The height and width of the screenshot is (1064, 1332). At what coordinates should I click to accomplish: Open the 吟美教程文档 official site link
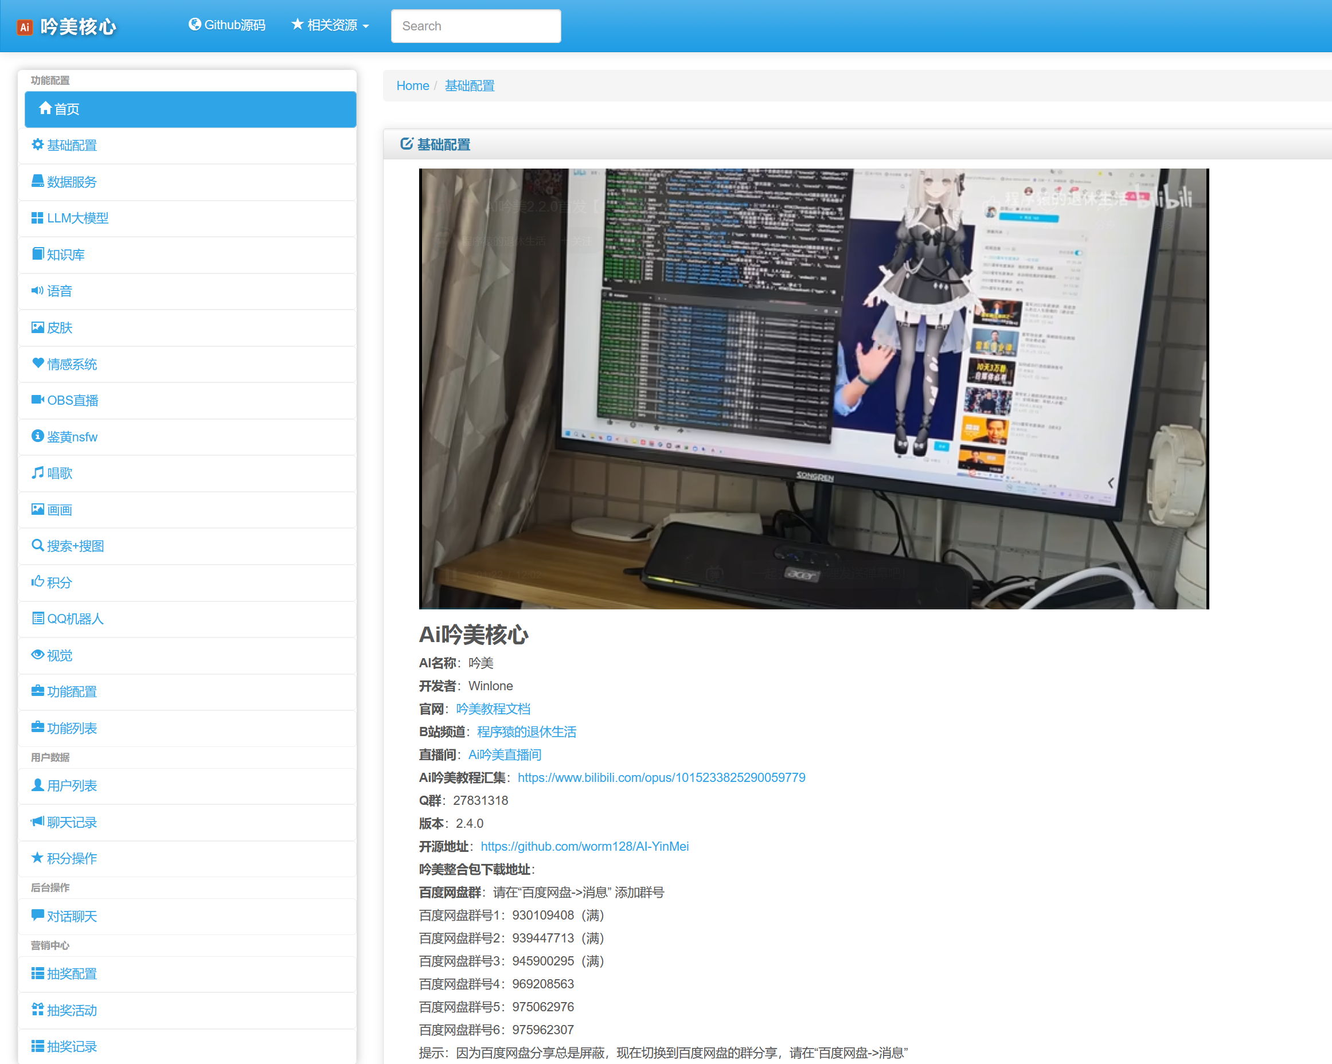(x=493, y=709)
